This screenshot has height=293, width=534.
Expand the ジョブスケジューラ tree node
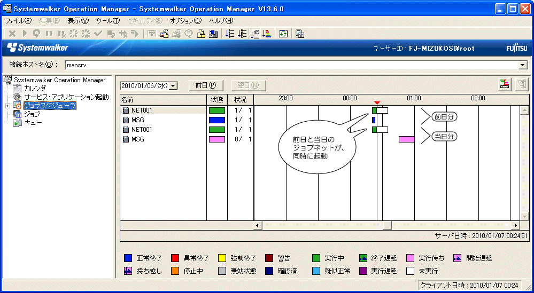point(7,106)
